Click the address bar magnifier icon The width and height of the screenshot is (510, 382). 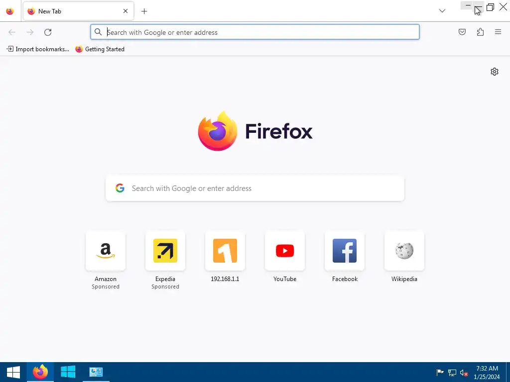98,32
